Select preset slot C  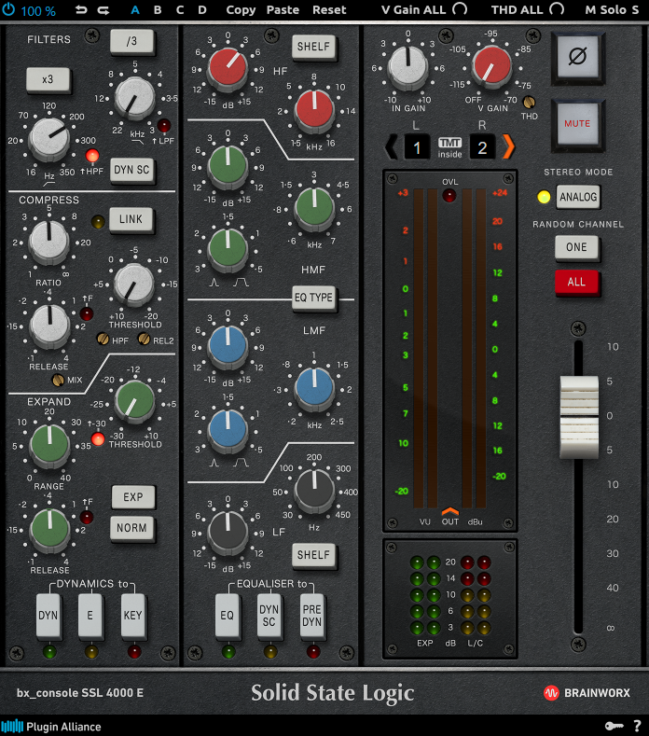180,10
